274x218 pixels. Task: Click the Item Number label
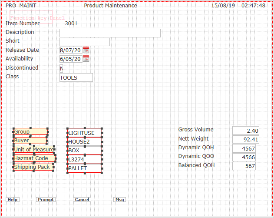[23, 23]
